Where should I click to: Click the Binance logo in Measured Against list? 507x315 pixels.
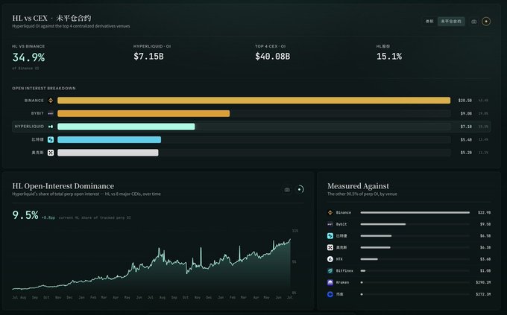point(330,212)
